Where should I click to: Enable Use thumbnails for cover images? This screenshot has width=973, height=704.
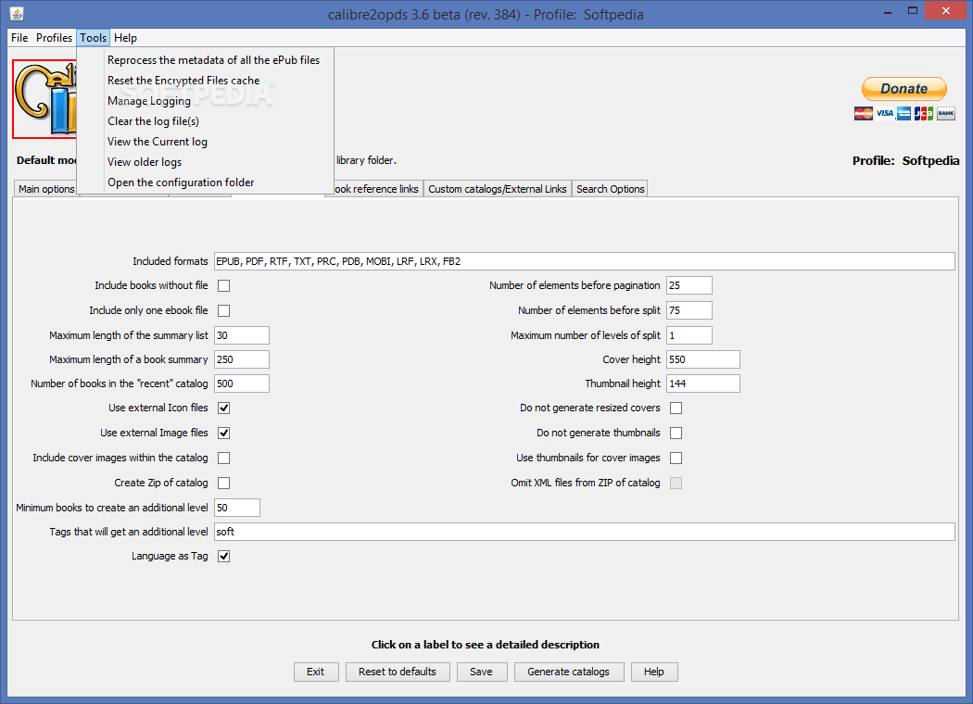pos(676,458)
